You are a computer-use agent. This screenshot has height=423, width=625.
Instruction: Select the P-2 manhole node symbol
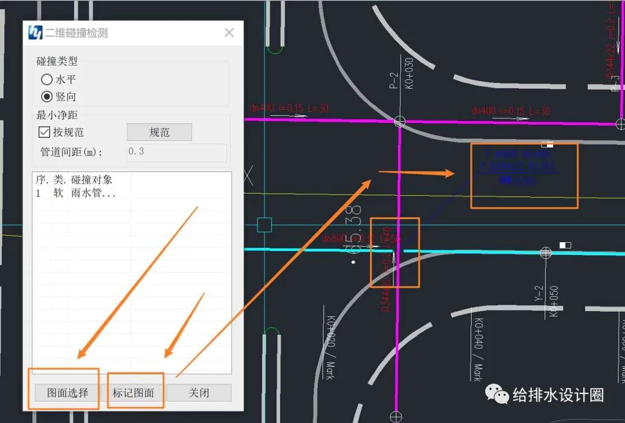[400, 121]
